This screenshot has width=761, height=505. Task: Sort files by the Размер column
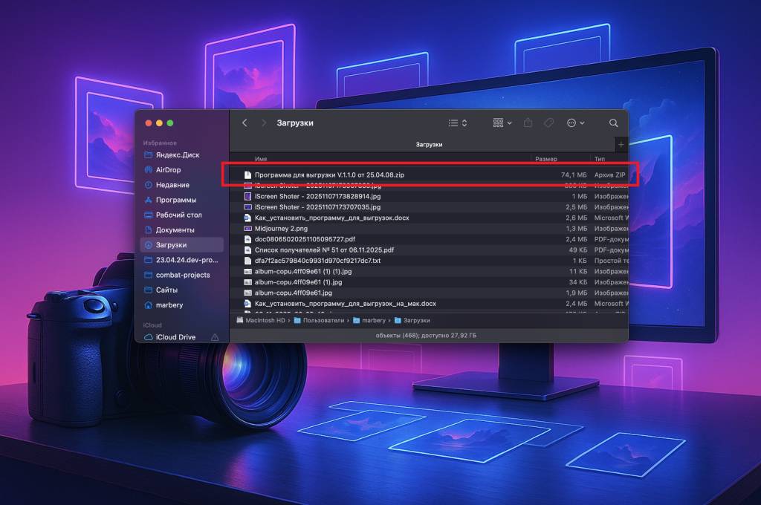pyautogui.click(x=546, y=159)
